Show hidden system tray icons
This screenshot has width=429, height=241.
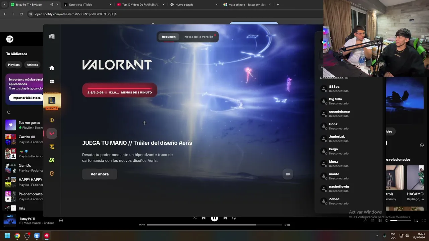click(x=377, y=236)
